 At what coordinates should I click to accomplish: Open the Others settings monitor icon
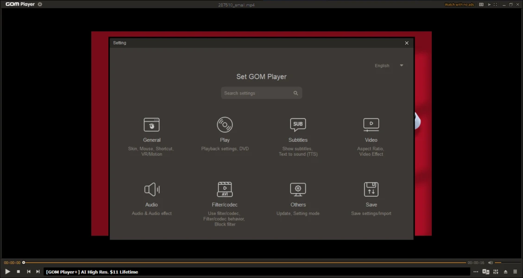click(298, 190)
